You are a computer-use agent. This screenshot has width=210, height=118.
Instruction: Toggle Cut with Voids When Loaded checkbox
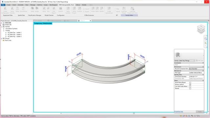(x=190, y=87)
